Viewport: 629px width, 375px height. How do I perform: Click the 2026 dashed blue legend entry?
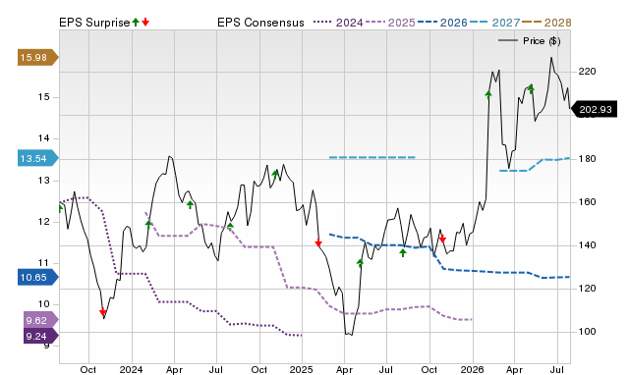click(x=442, y=23)
